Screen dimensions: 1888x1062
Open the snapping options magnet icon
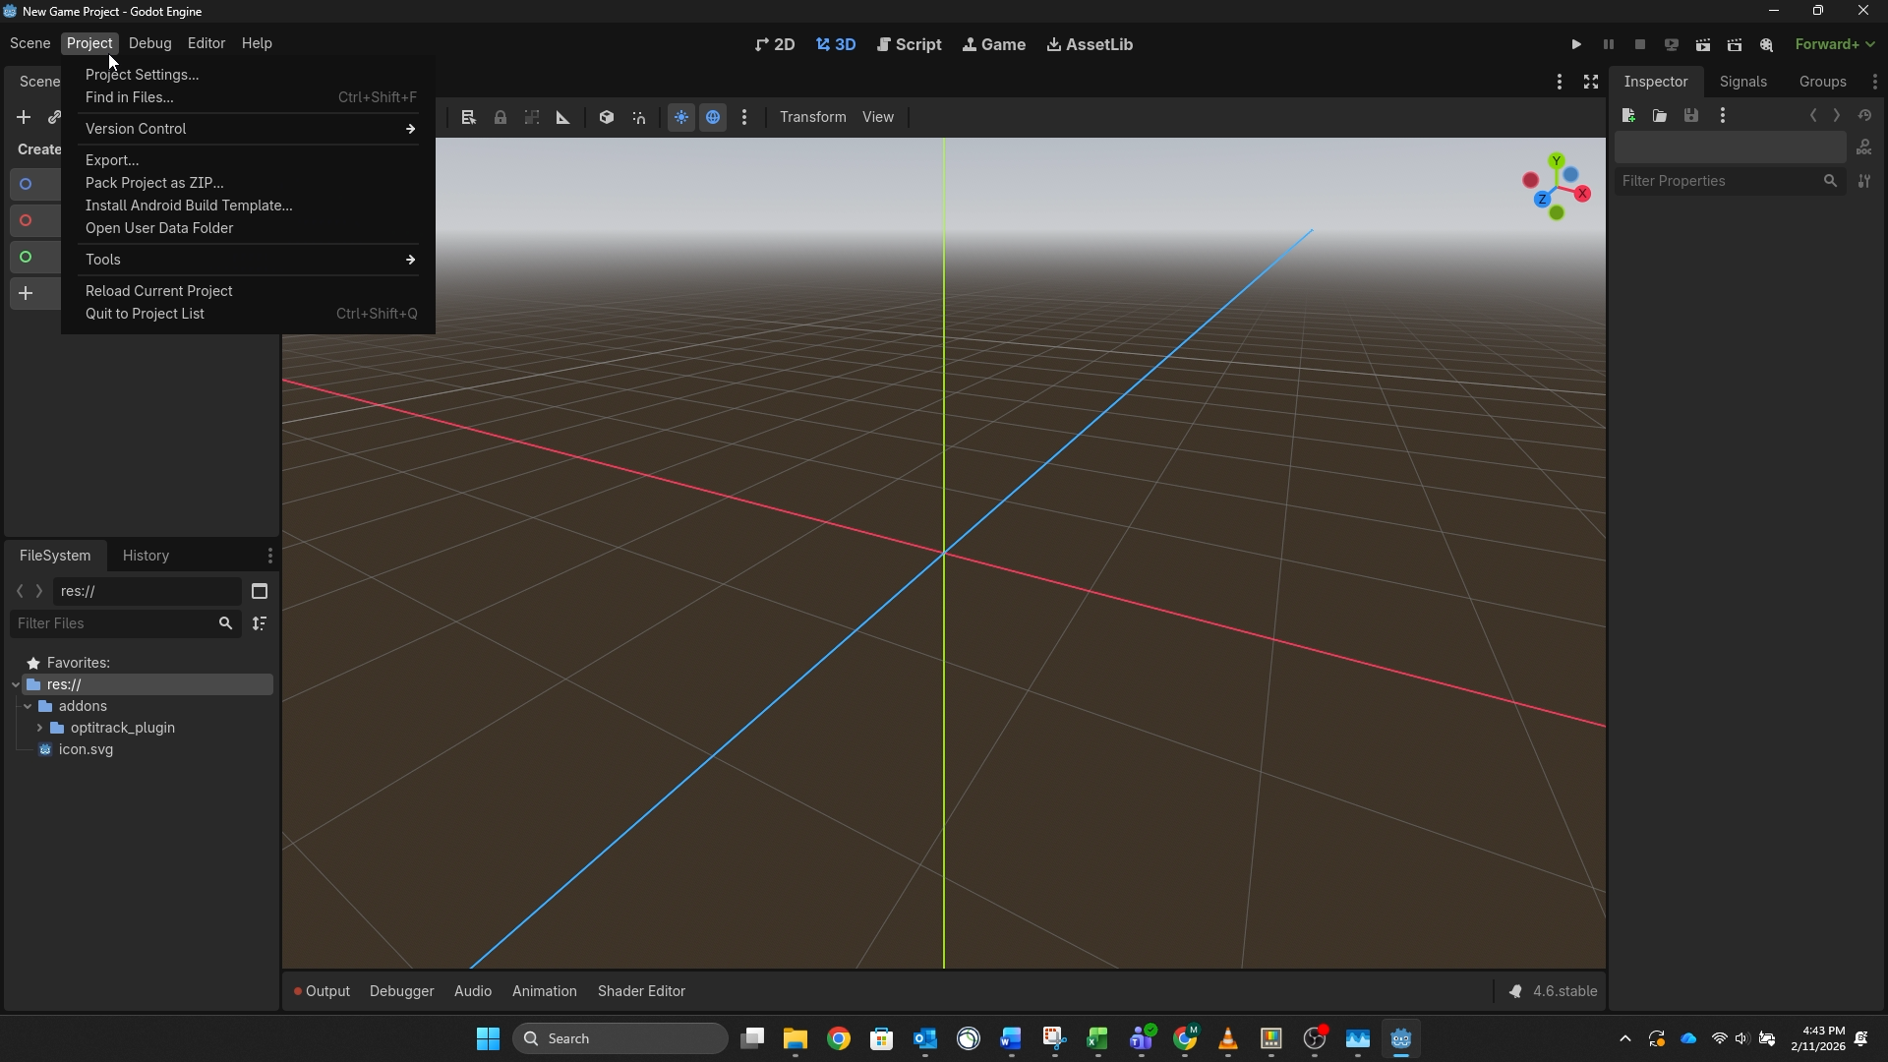(x=639, y=117)
